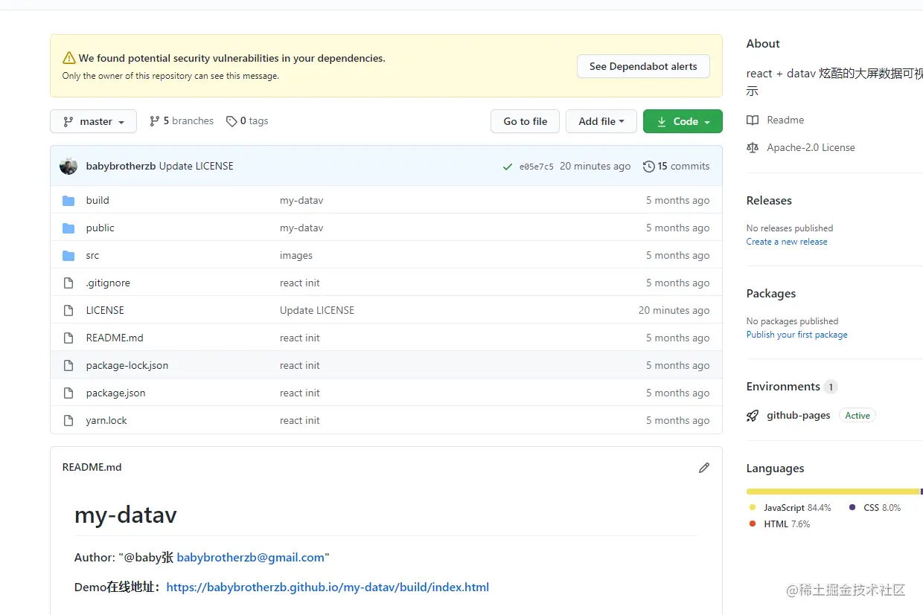Open the Readme link in About
The width and height of the screenshot is (923, 615).
[785, 120]
